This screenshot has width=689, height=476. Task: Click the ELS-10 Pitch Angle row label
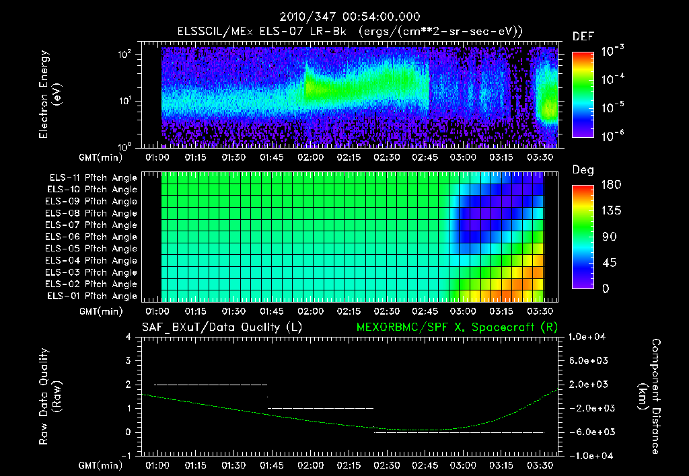tap(92, 190)
